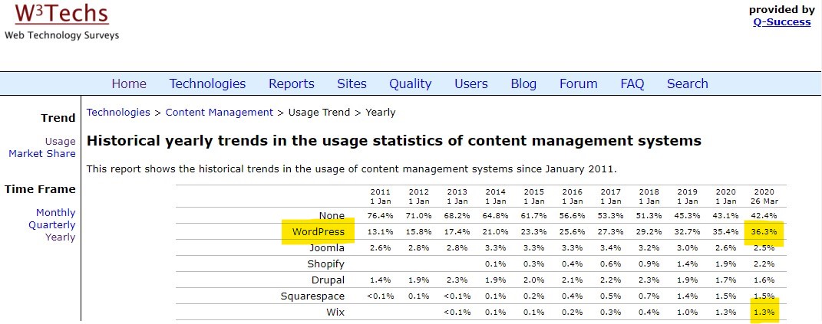This screenshot has height=324, width=822.
Task: Open the Reports menu item
Action: tap(292, 83)
